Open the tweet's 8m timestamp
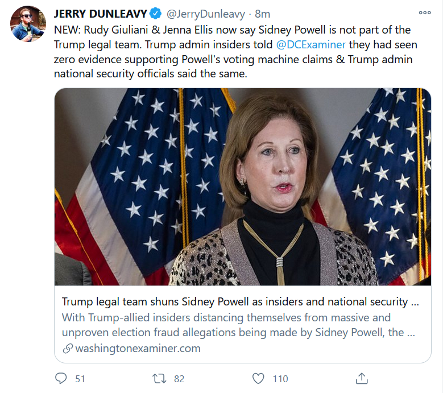This screenshot has height=393, width=443. pyautogui.click(x=263, y=13)
